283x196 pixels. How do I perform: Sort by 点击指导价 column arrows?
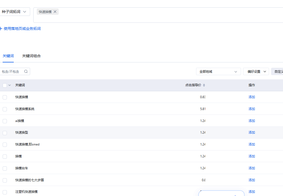point(204,85)
